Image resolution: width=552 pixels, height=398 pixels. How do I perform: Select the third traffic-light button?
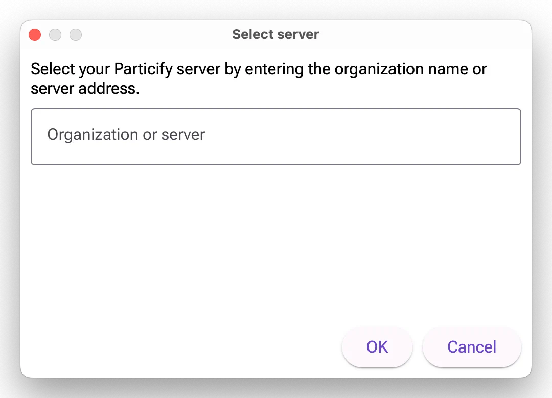[76, 35]
